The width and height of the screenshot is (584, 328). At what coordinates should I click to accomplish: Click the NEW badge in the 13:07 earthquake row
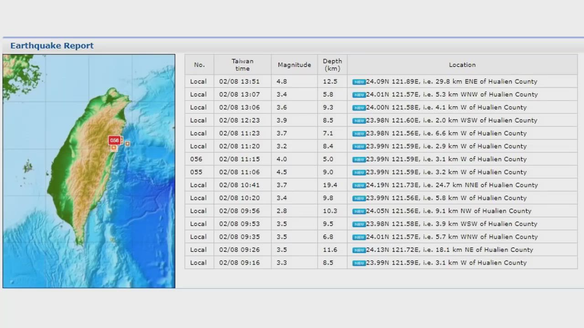coord(359,95)
